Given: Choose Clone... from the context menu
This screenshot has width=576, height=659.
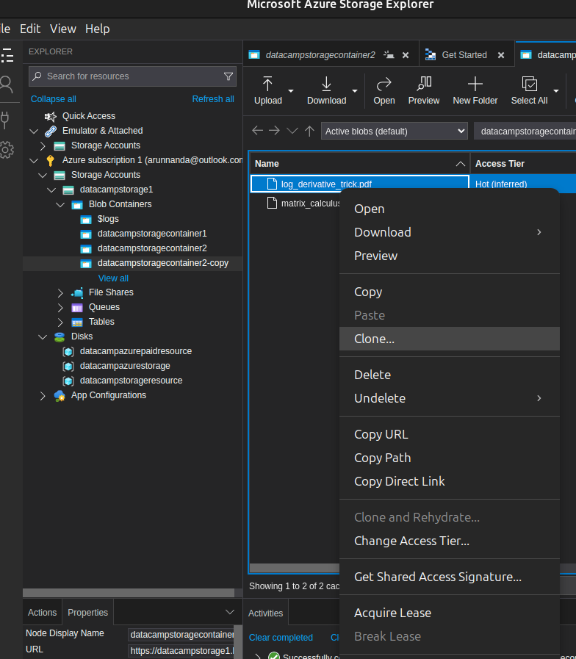Looking at the screenshot, I should [374, 339].
